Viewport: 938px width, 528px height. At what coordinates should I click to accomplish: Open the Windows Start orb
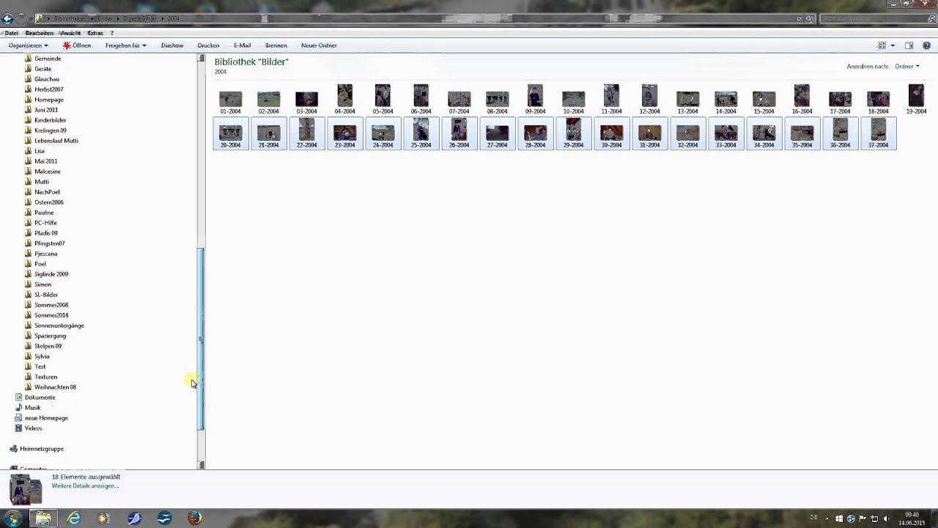[12, 518]
